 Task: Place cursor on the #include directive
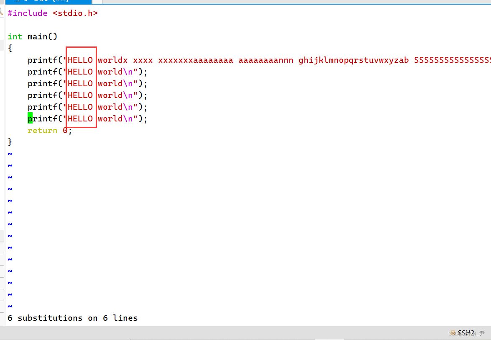(28, 13)
